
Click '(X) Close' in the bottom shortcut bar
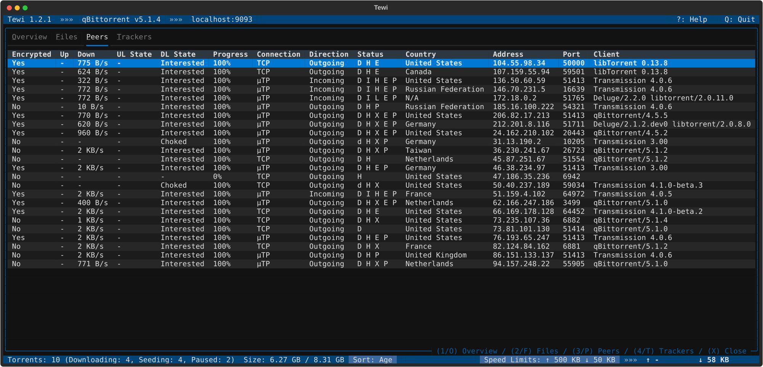[x=727, y=351]
